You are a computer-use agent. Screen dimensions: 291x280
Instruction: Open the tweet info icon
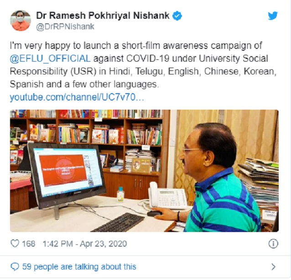click(x=273, y=243)
